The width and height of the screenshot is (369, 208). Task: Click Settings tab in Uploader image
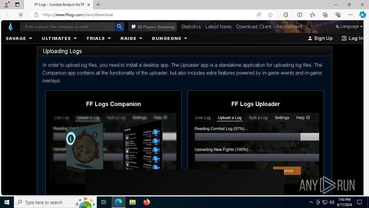[282, 118]
